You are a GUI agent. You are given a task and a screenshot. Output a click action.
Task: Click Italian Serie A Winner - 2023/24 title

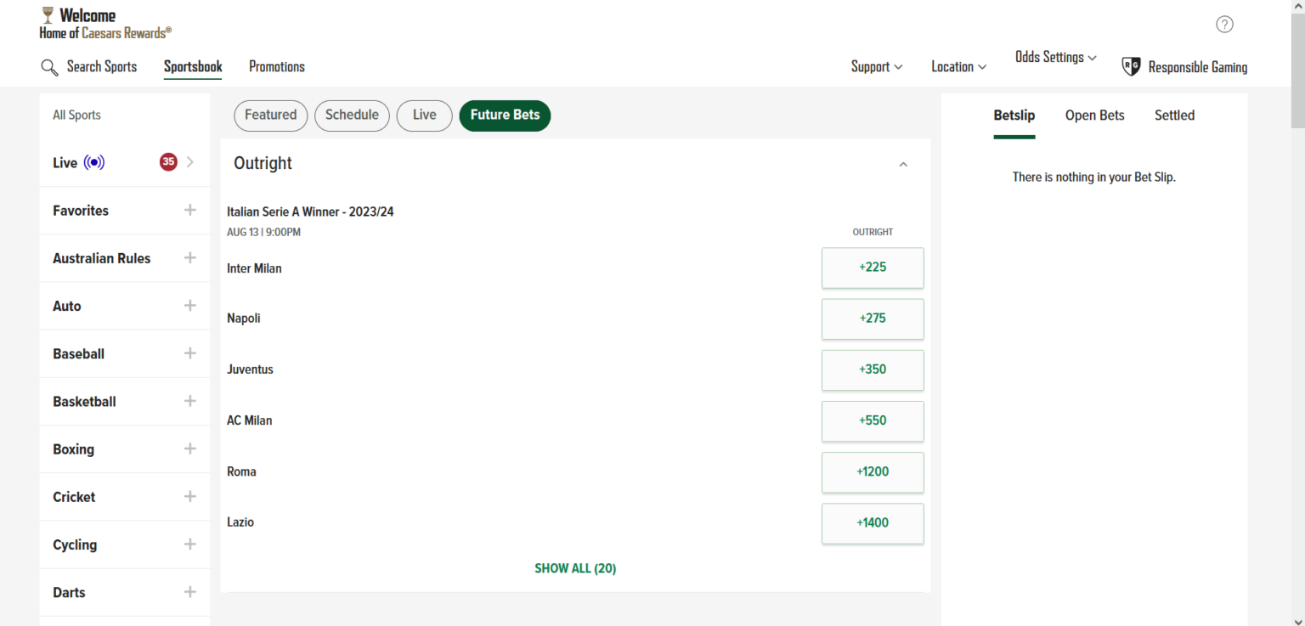point(310,211)
